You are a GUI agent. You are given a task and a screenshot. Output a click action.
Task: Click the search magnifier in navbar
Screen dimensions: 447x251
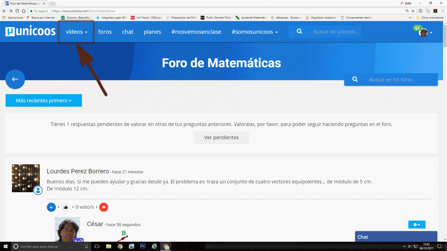pos(299,32)
